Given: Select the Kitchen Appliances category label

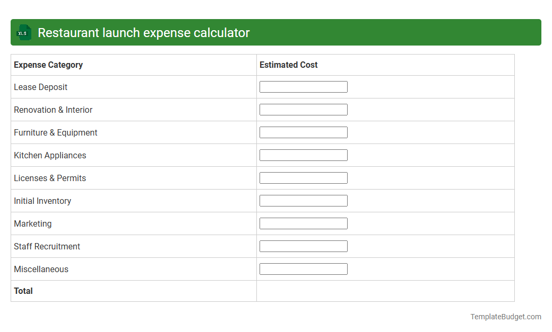Looking at the screenshot, I should pos(50,155).
